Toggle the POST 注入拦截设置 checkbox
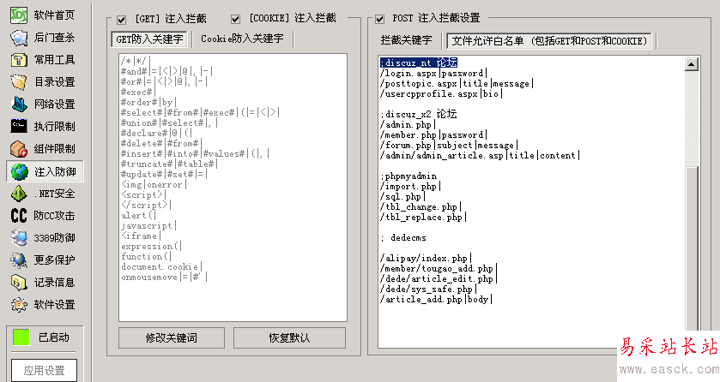Image resolution: width=720 pixels, height=382 pixels. pos(380,19)
